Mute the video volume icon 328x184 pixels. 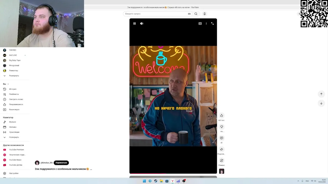pos(142,24)
